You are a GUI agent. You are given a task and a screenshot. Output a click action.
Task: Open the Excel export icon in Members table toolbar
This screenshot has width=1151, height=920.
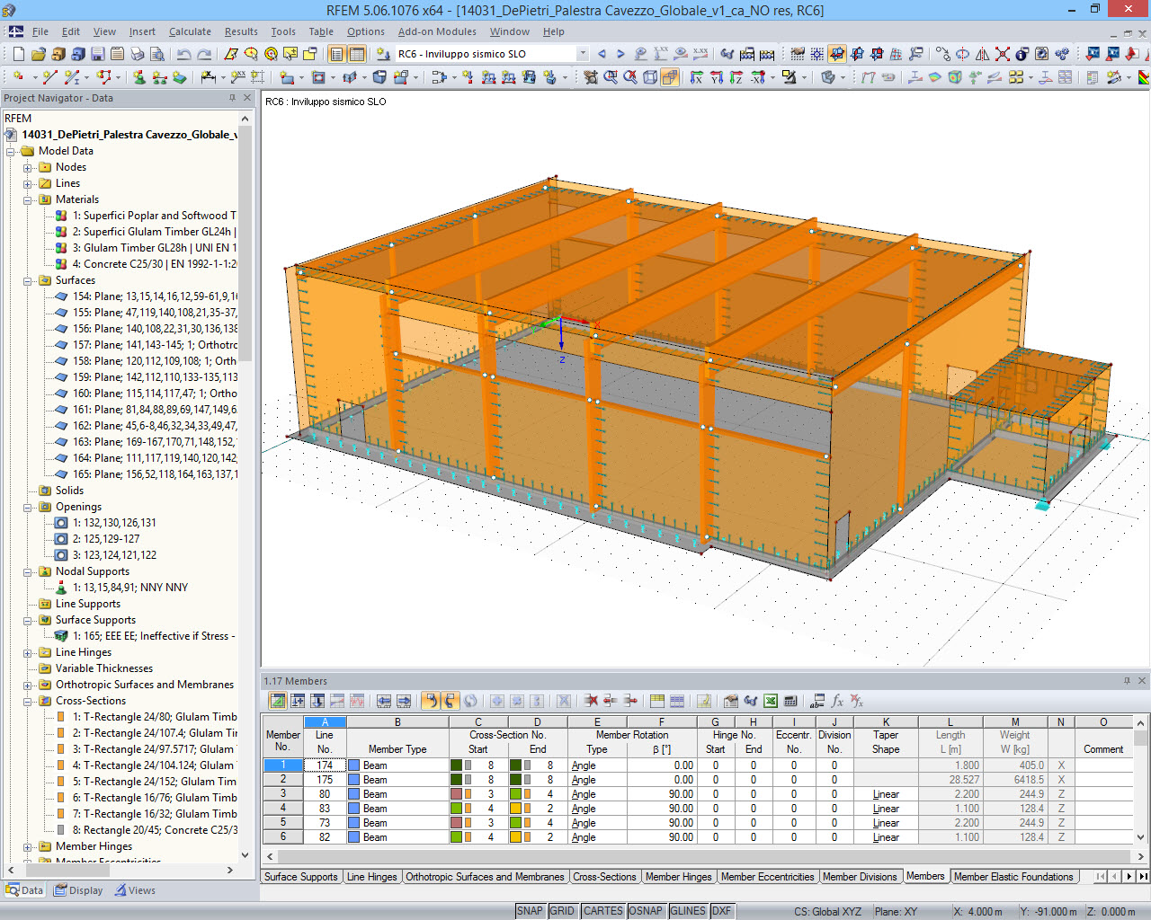(770, 699)
